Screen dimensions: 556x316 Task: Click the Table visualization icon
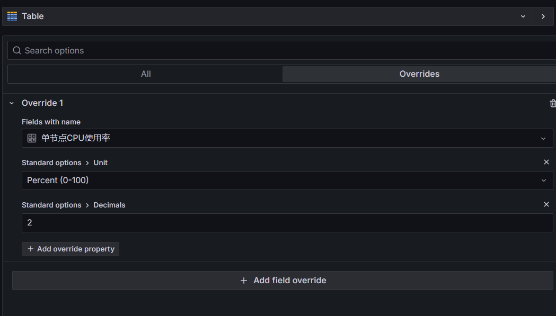click(12, 16)
